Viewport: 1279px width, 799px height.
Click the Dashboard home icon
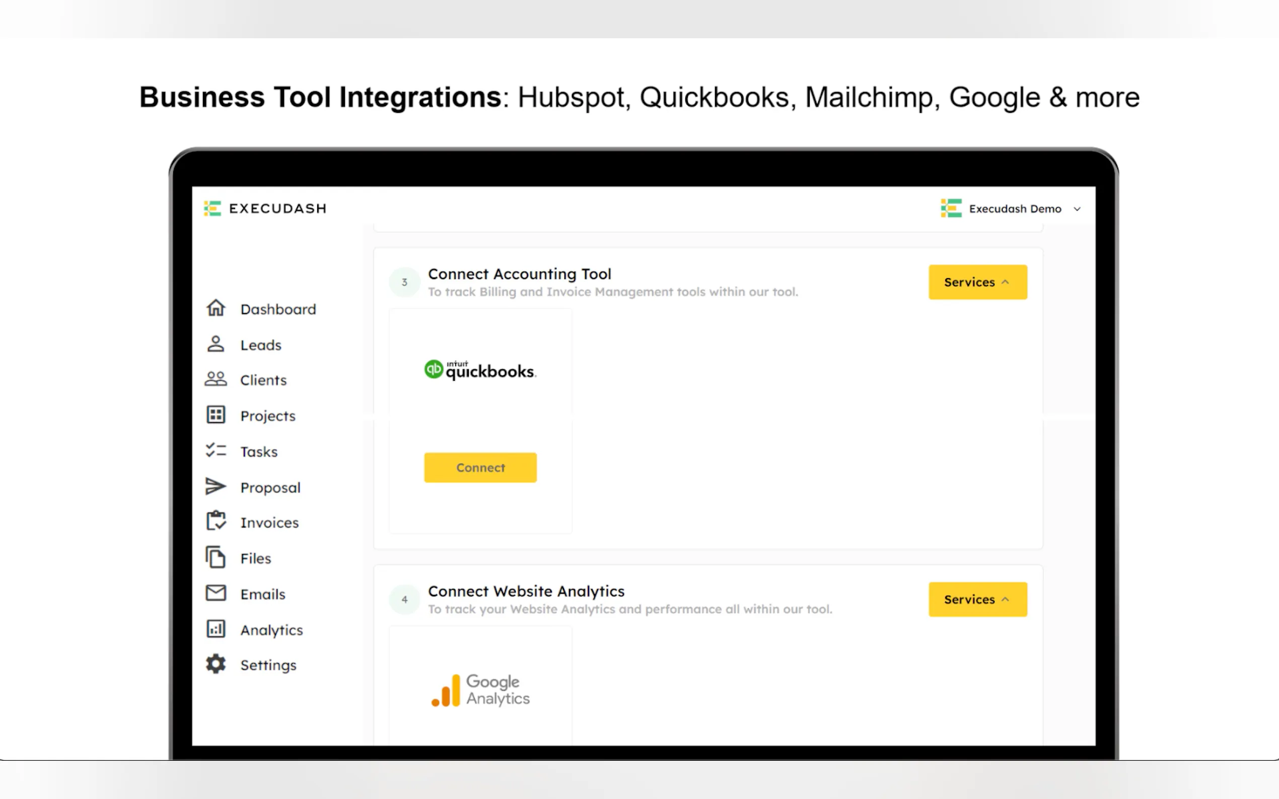(215, 308)
